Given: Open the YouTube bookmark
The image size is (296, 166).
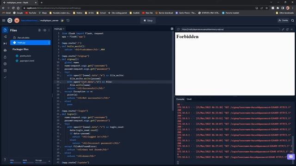Looking at the screenshot, I should click(x=31, y=13).
